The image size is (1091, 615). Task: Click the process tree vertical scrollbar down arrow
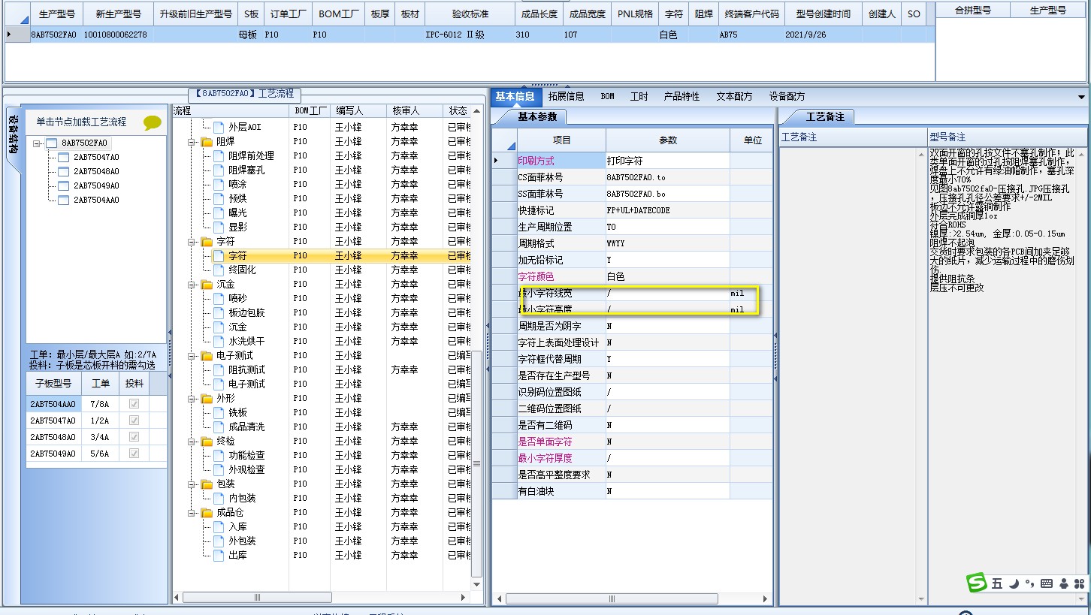476,583
